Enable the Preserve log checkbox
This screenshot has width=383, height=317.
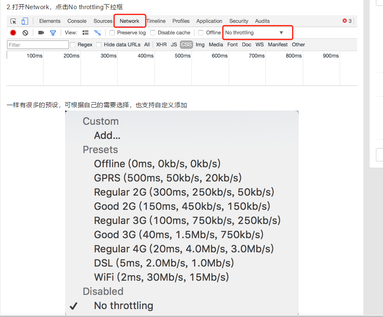click(x=112, y=33)
